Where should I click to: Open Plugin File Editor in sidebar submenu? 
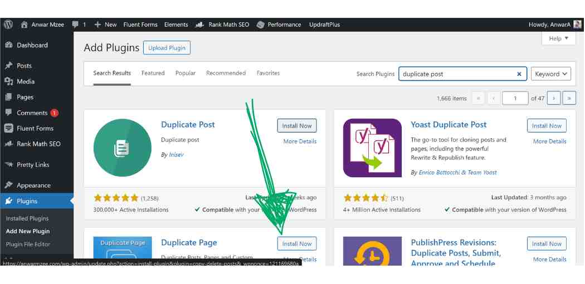tap(28, 244)
